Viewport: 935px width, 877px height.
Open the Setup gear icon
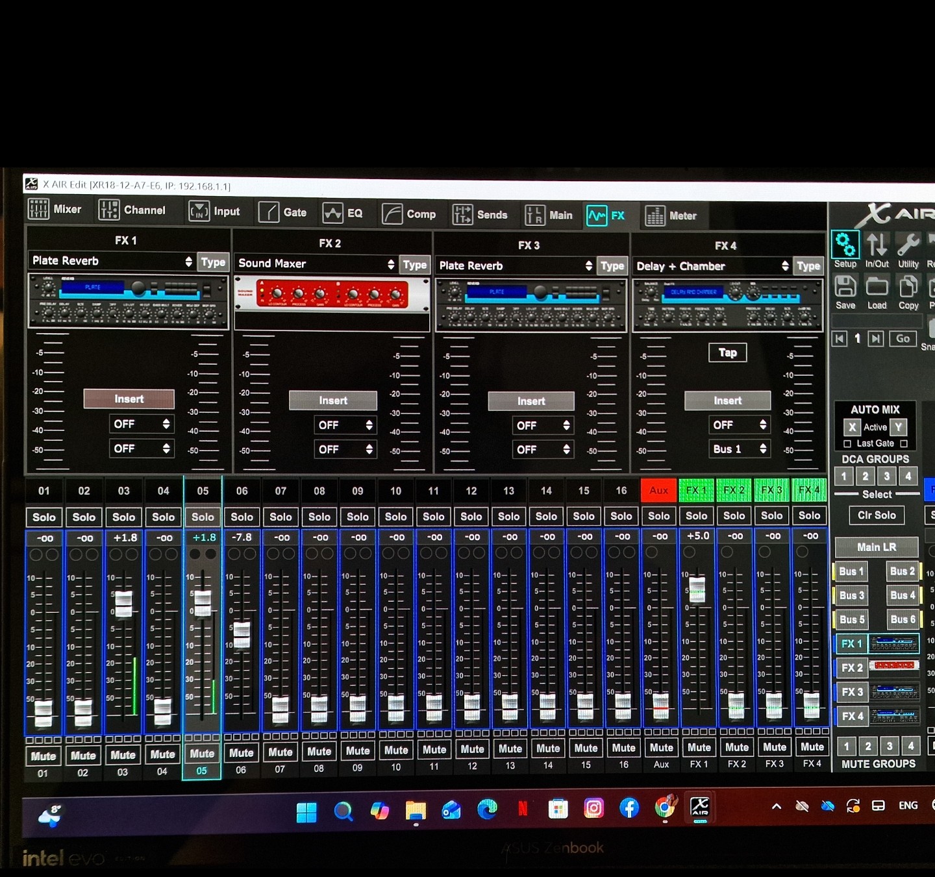[845, 245]
